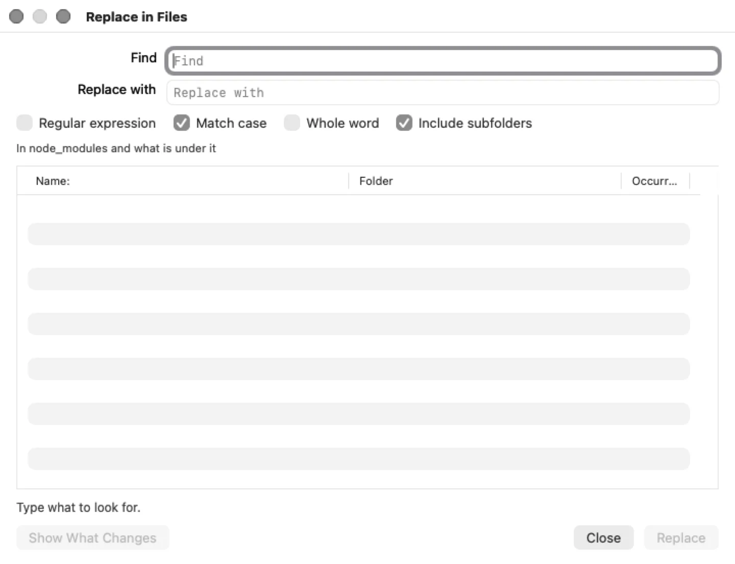Screen dimensions: 735x564
Task: Focus the Replace with text field
Action: point(443,92)
